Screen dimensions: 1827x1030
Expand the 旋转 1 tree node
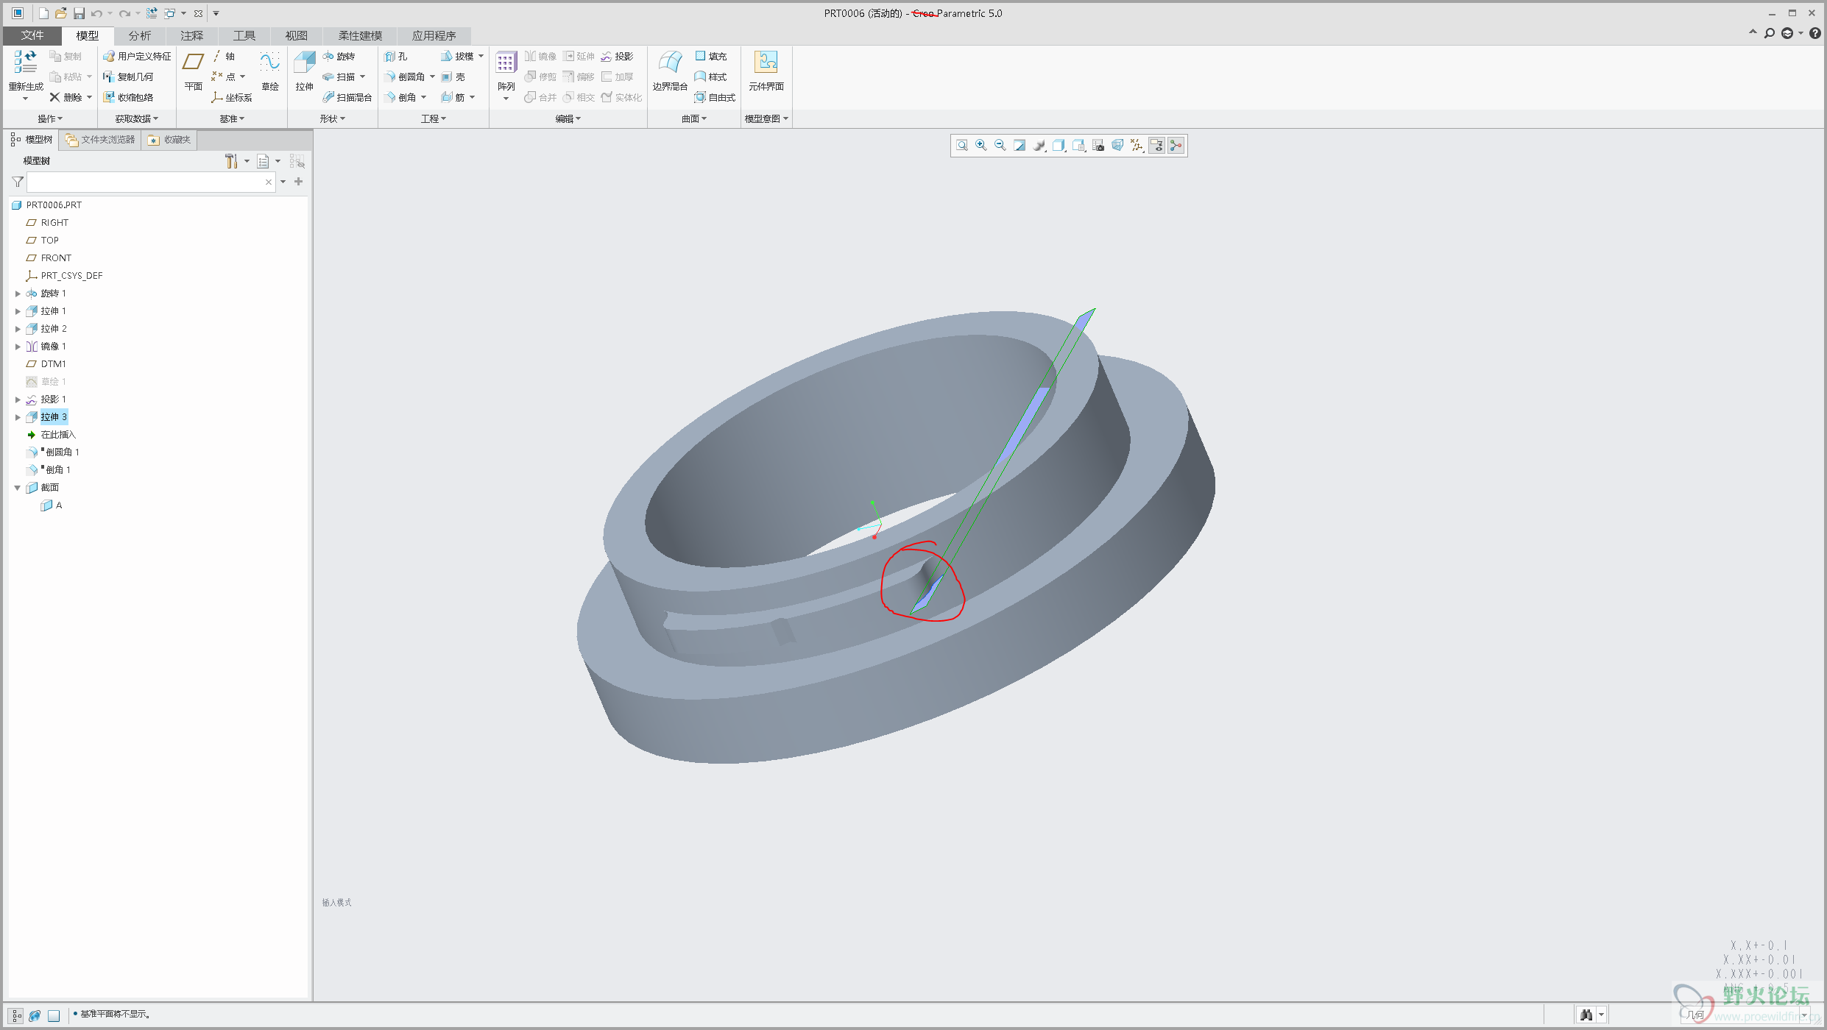click(x=18, y=294)
